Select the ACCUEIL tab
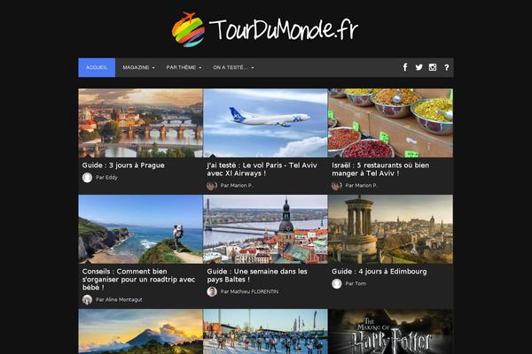 point(97,67)
